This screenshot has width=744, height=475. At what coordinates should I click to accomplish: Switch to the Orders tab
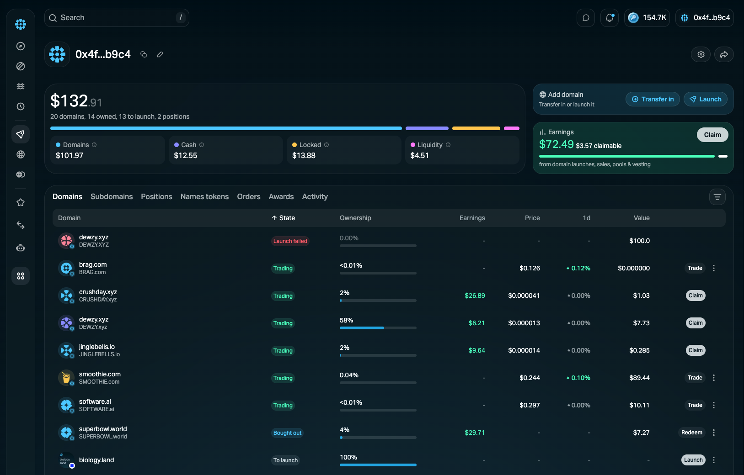click(249, 196)
